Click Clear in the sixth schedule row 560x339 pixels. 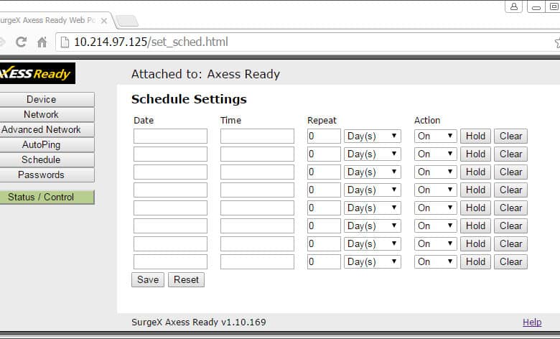point(510,226)
